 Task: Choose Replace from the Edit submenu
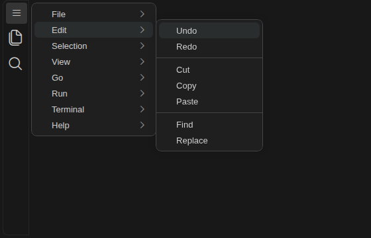click(x=209, y=140)
